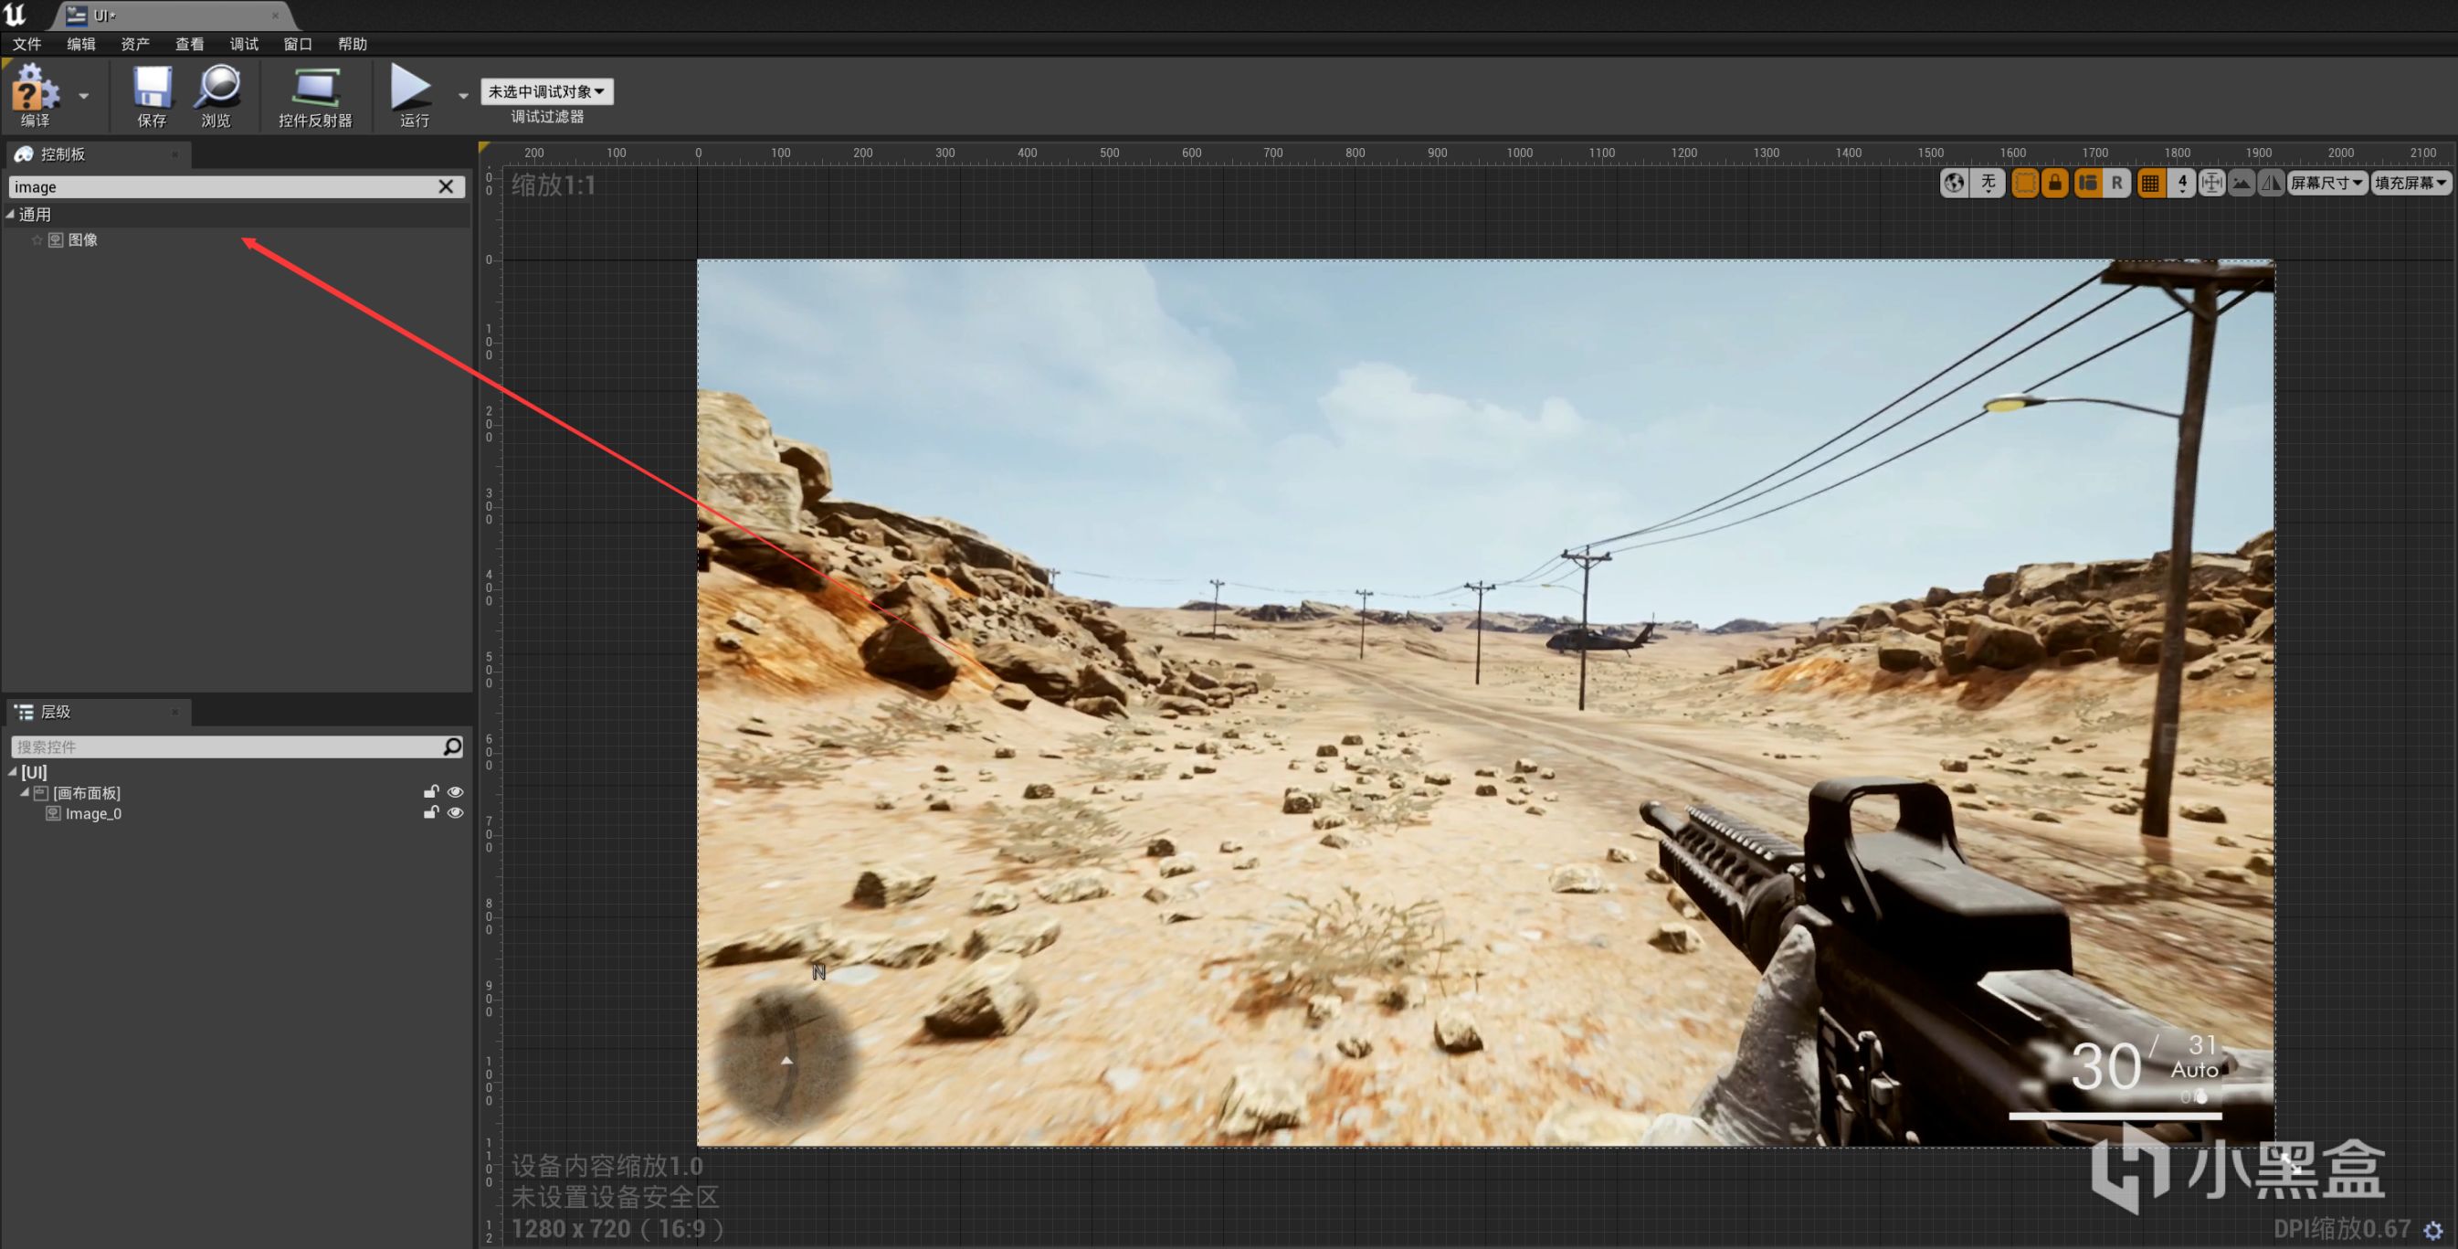Open the compile options arrow next to 编译
The width and height of the screenshot is (2458, 1249).
pos(84,95)
